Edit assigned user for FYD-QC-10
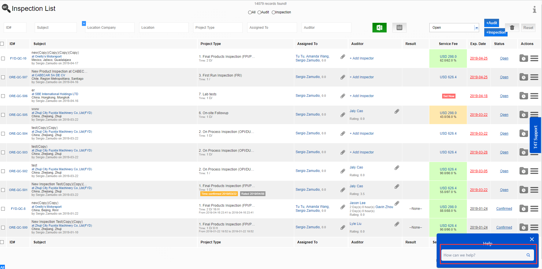 [x=343, y=57]
